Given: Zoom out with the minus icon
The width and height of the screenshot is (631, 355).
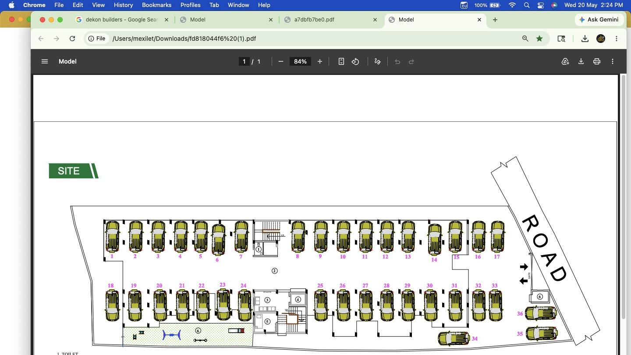Looking at the screenshot, I should click(281, 61).
